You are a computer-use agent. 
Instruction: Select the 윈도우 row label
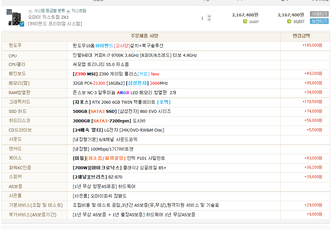15,45
